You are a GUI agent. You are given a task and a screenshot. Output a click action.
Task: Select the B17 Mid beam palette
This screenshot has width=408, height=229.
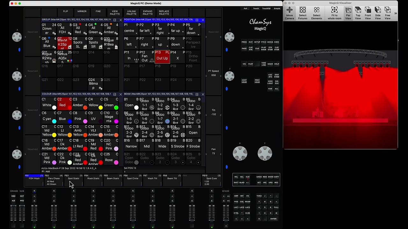coord(147,145)
